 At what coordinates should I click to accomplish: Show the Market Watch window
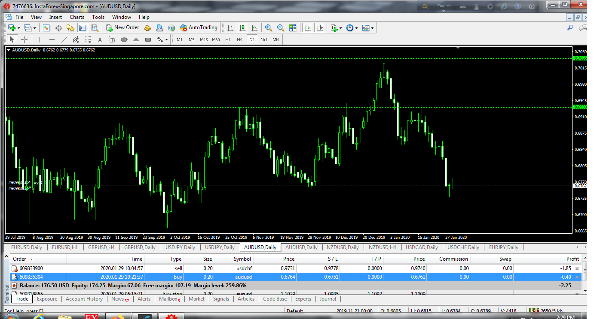click(46, 28)
